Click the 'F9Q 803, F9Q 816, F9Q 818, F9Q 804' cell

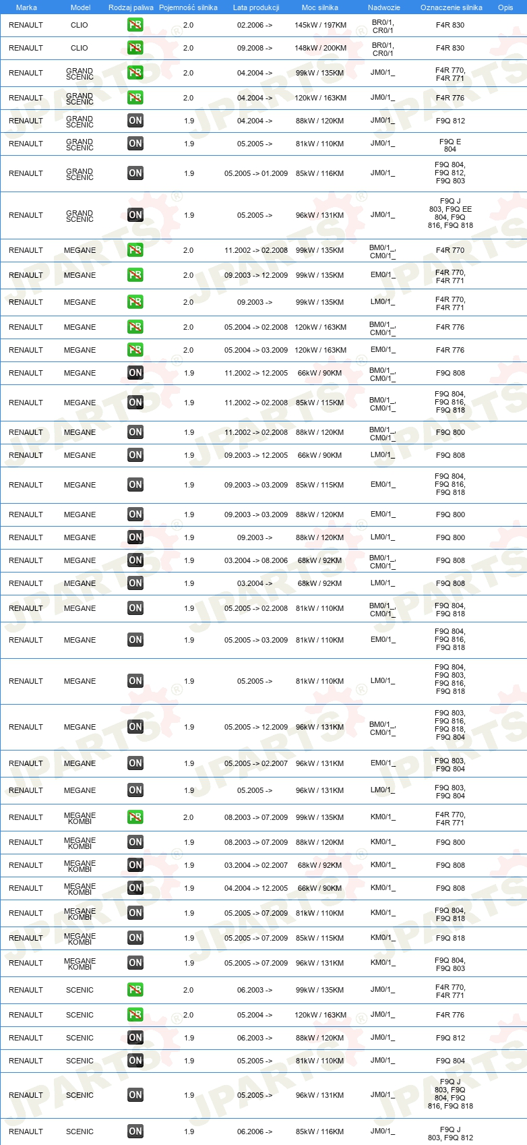(x=450, y=726)
